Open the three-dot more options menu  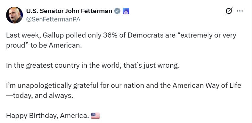click(x=240, y=11)
